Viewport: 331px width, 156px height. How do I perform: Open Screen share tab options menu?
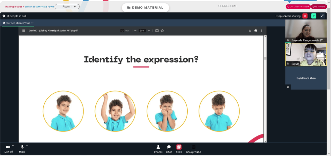[32, 23]
